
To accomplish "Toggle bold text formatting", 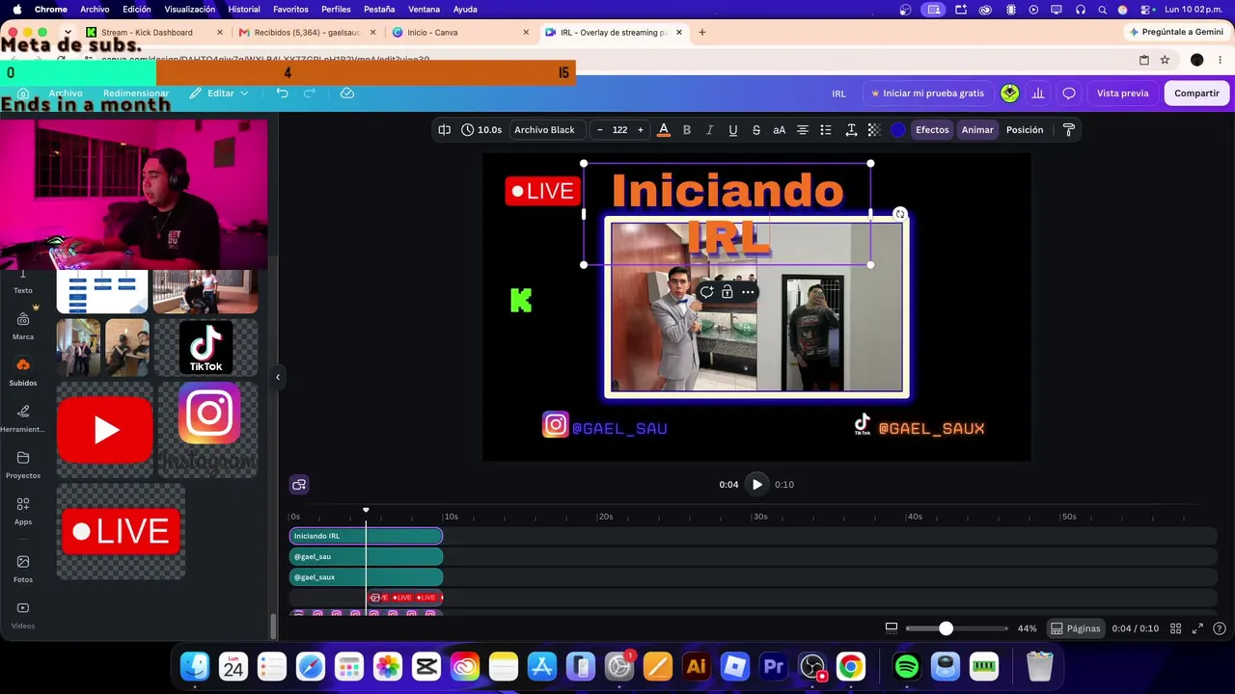I will click(x=687, y=130).
